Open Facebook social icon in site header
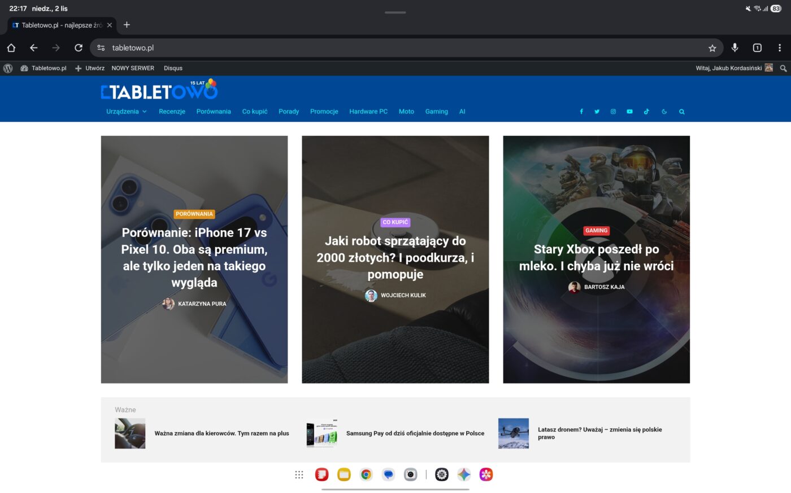Screen dimensions: 791x493 click(581, 112)
